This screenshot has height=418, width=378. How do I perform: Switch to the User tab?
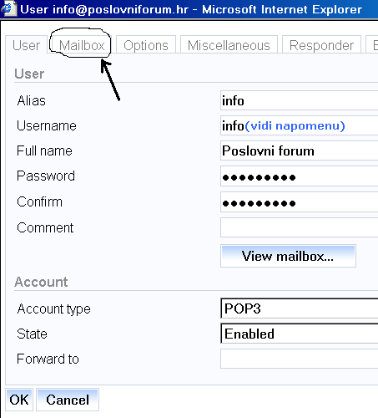pyautogui.click(x=26, y=45)
